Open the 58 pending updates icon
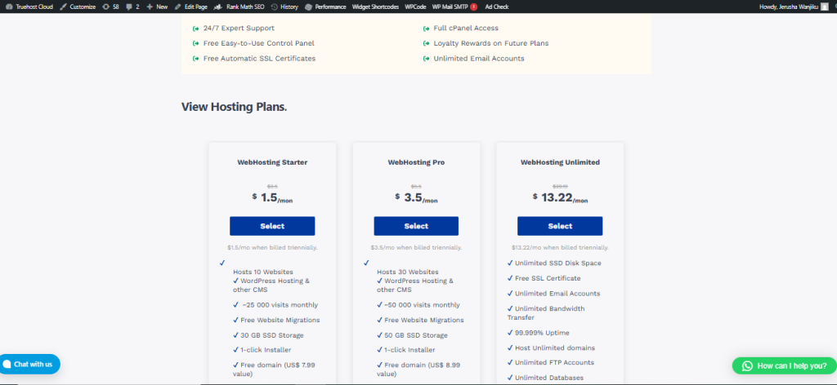Image resolution: width=837 pixels, height=385 pixels. [110, 7]
